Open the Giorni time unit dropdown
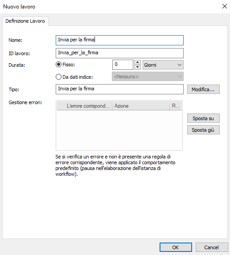 [163, 65]
